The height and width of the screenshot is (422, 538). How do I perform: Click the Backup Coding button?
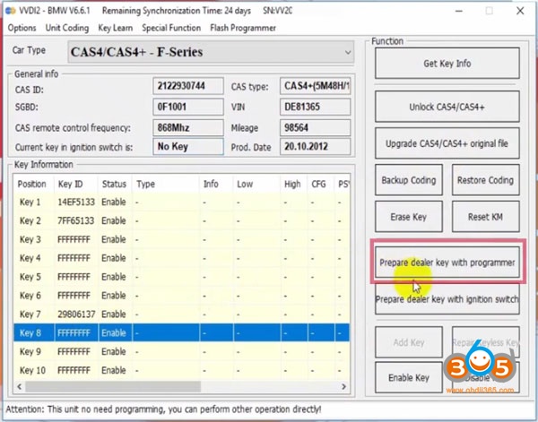click(x=409, y=180)
